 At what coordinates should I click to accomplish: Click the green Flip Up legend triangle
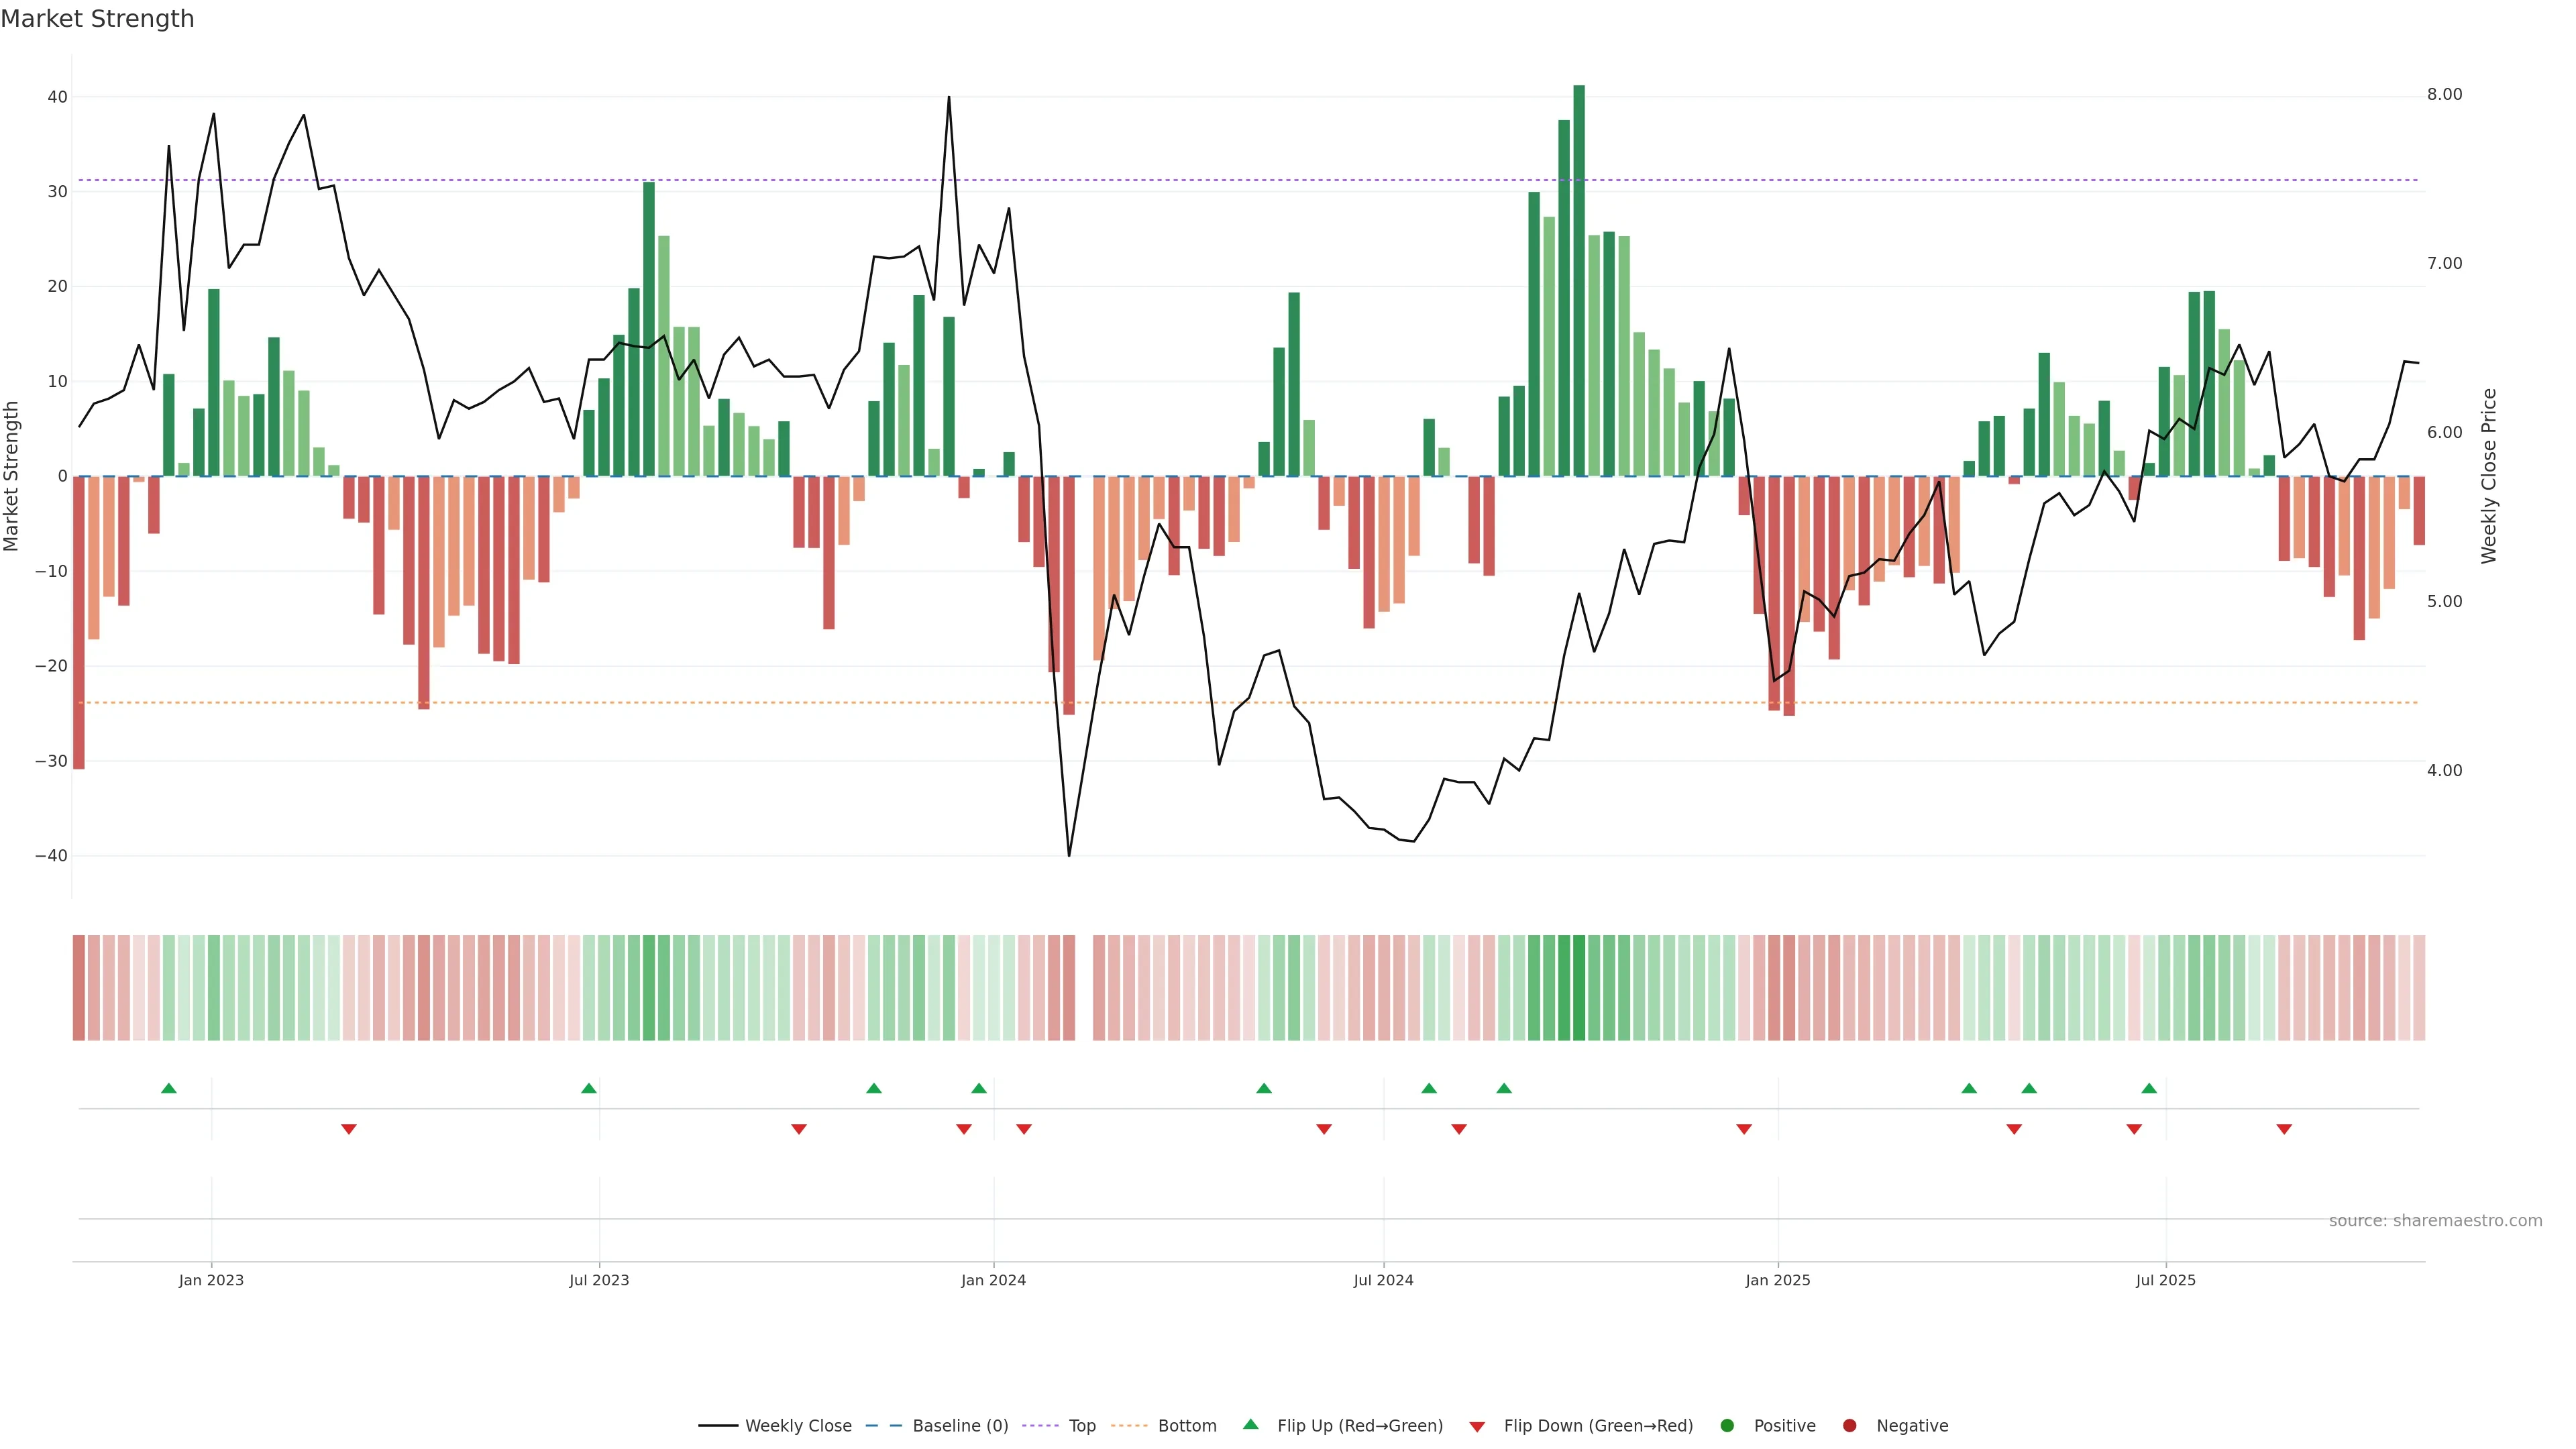pos(1250,1424)
